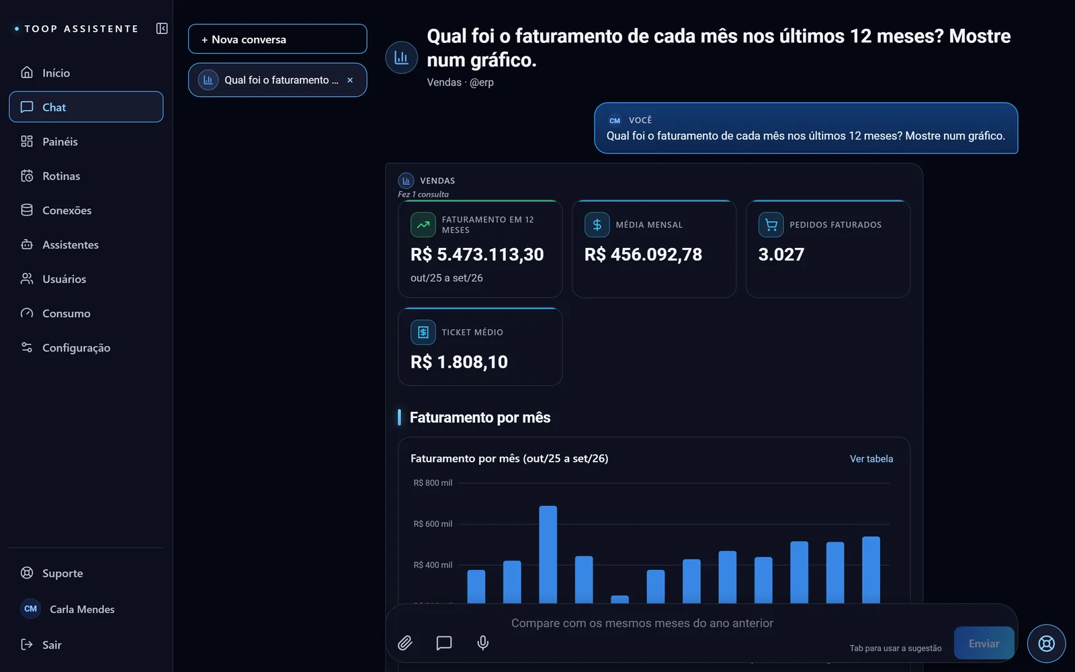Click the user message bubble
This screenshot has height=672, width=1075.
806,128
